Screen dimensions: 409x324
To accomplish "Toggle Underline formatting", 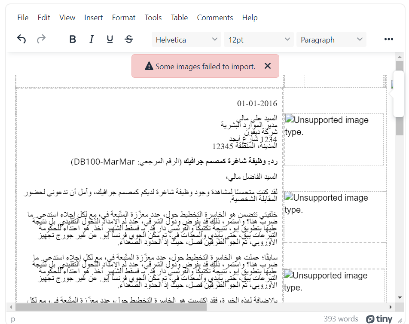I will [x=110, y=40].
